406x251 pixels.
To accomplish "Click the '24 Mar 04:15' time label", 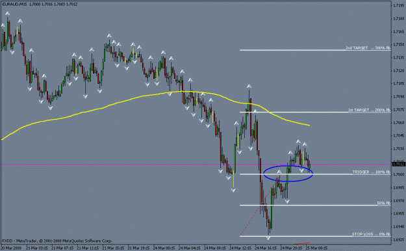I will coord(190,248).
